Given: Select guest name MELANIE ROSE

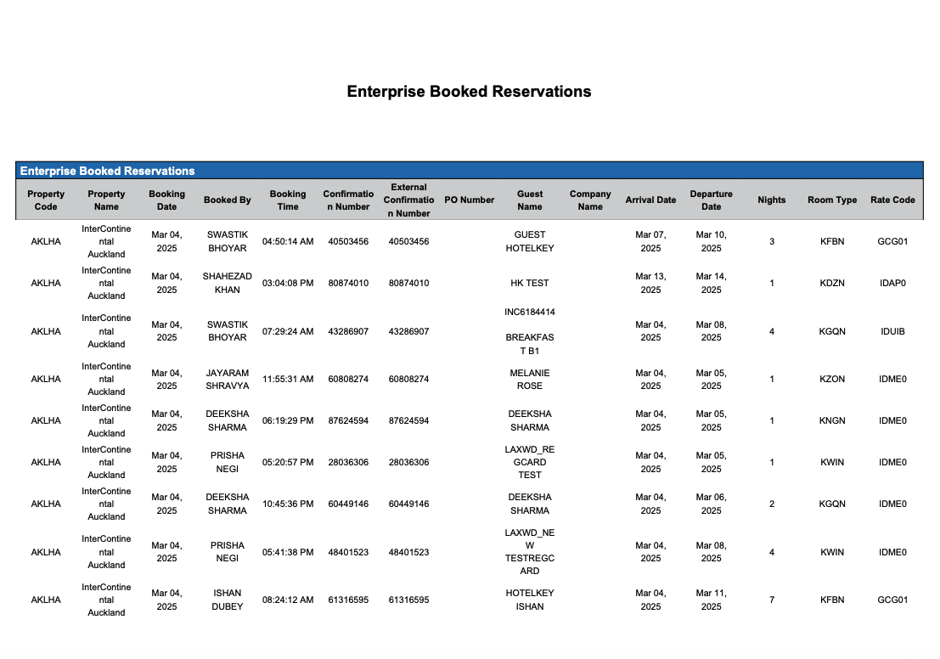Looking at the screenshot, I should [529, 380].
